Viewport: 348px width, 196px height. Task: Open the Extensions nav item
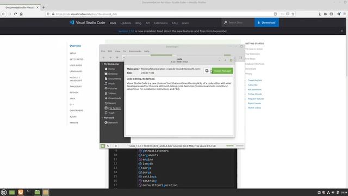pyautogui.click(x=161, y=23)
